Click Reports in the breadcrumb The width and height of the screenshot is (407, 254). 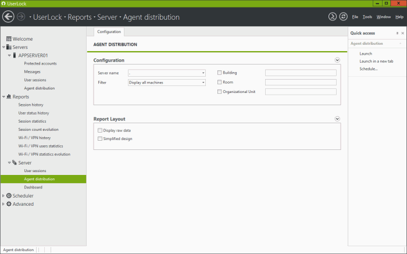[x=80, y=17]
